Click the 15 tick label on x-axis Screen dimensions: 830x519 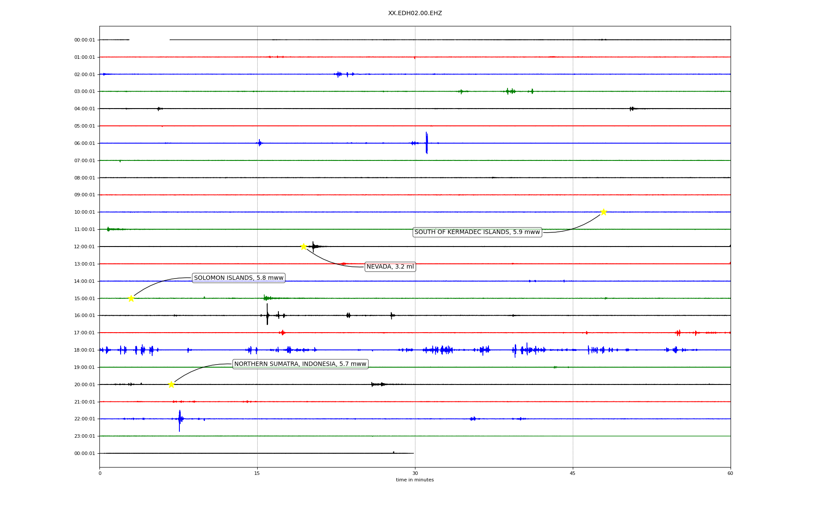(257, 473)
